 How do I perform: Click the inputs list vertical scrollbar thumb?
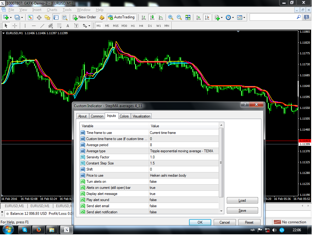pyautogui.click(x=221, y=163)
